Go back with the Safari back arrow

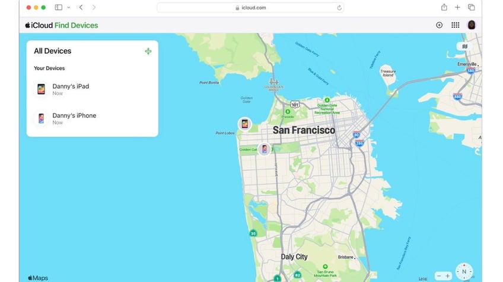(x=81, y=7)
